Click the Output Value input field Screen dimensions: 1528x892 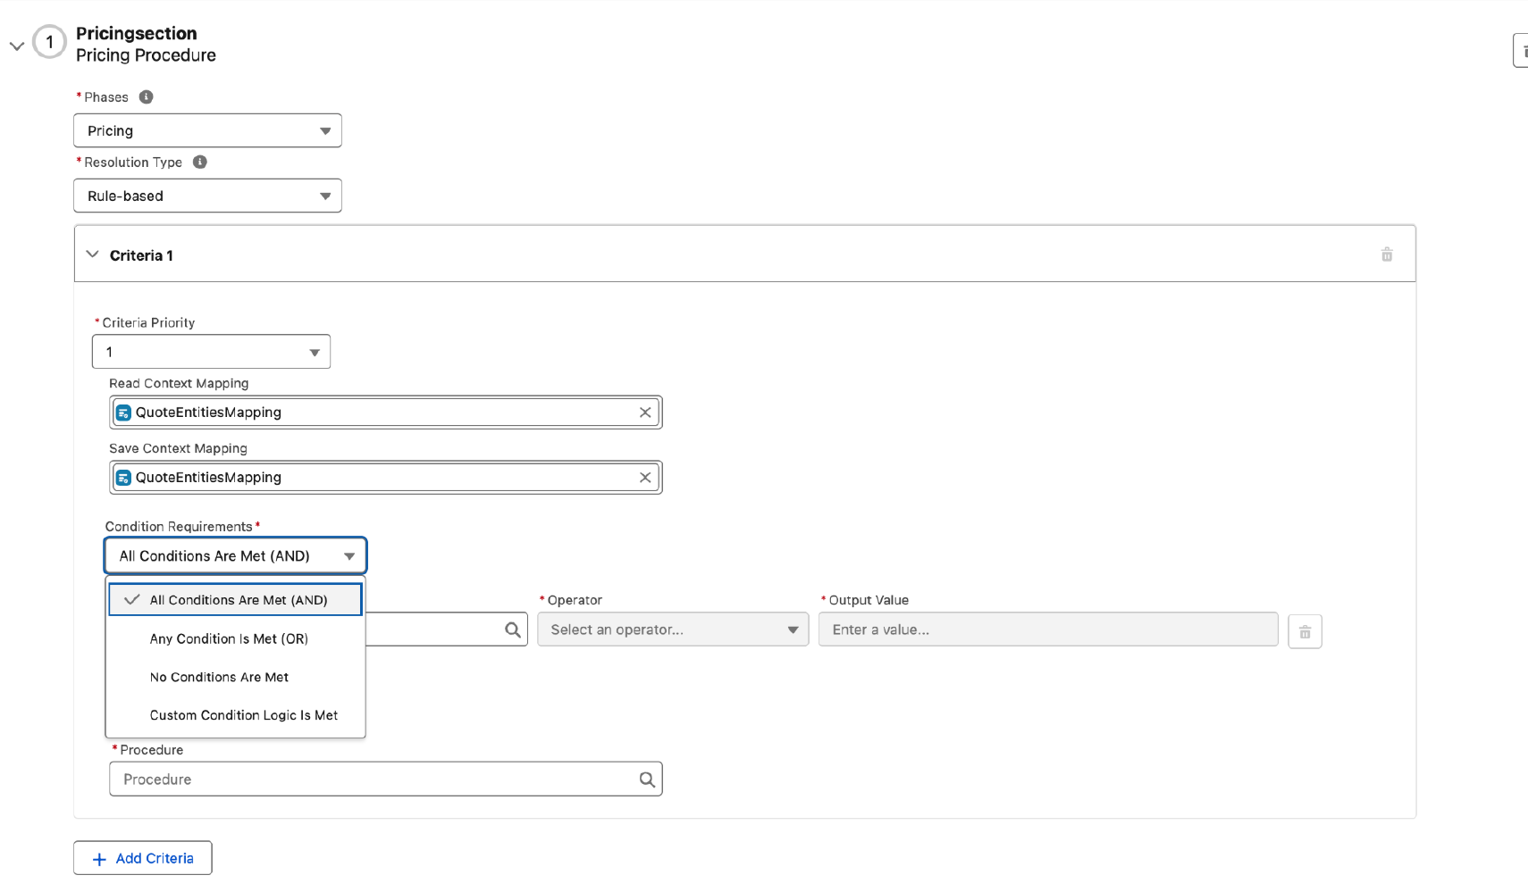click(1047, 630)
